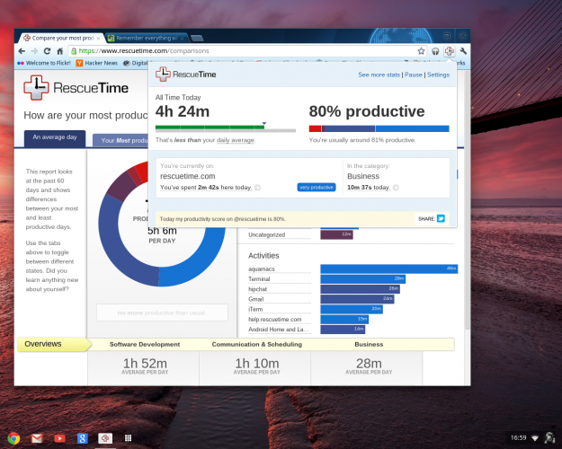The width and height of the screenshot is (562, 449).
Task: Click Terminal activity label
Action: point(259,279)
